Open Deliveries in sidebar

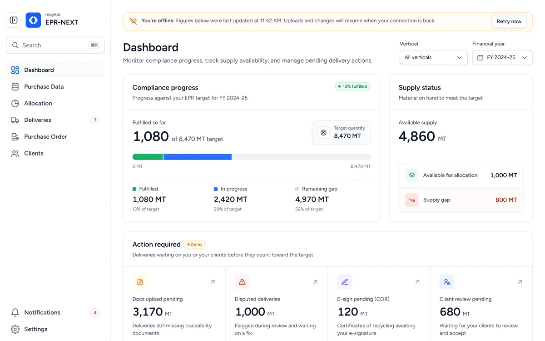click(55, 120)
